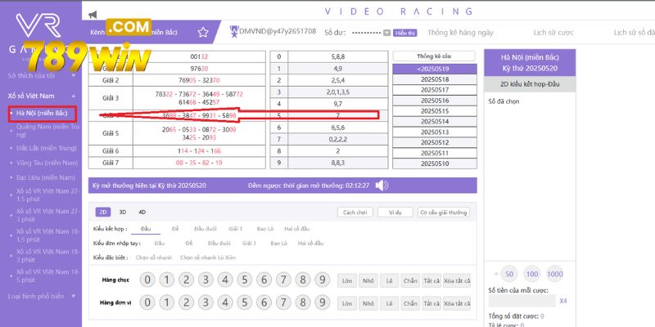The height and width of the screenshot is (327, 655).
Task: Click the bet amount input field
Action: click(522, 301)
